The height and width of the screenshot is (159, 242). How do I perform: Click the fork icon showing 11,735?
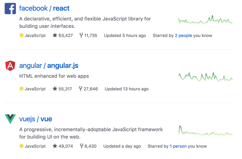tap(81, 35)
